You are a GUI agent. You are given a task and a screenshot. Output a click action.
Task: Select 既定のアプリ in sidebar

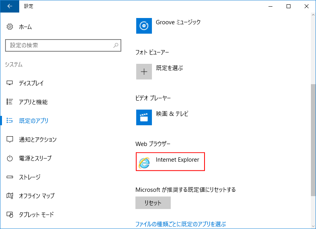click(34, 121)
